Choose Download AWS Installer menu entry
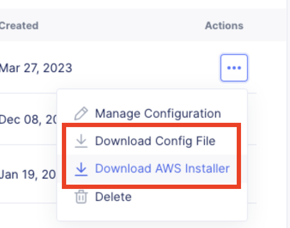This screenshot has height=228, width=290. (162, 169)
